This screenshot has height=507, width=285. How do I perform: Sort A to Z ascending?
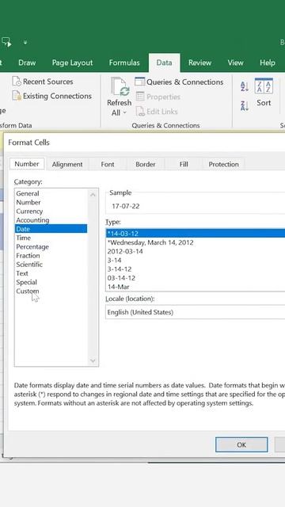(x=245, y=86)
